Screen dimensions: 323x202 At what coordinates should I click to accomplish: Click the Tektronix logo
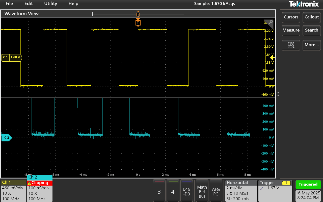305,4
